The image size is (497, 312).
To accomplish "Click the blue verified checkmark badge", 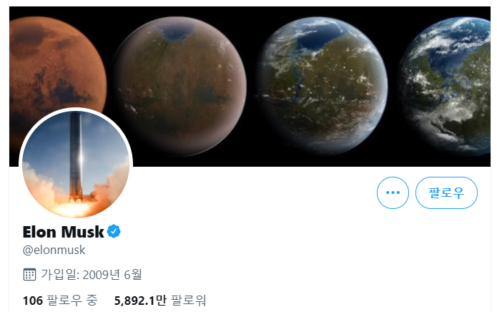I will [x=114, y=231].
